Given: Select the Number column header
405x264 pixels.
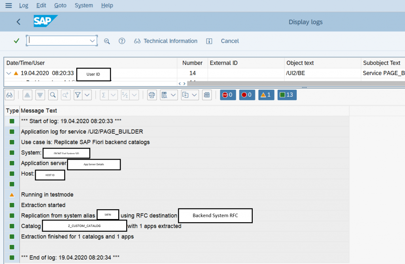Looking at the screenshot, I should (193, 63).
